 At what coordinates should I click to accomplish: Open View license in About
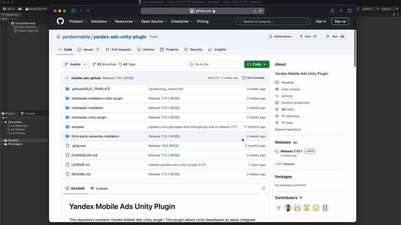coord(288,89)
